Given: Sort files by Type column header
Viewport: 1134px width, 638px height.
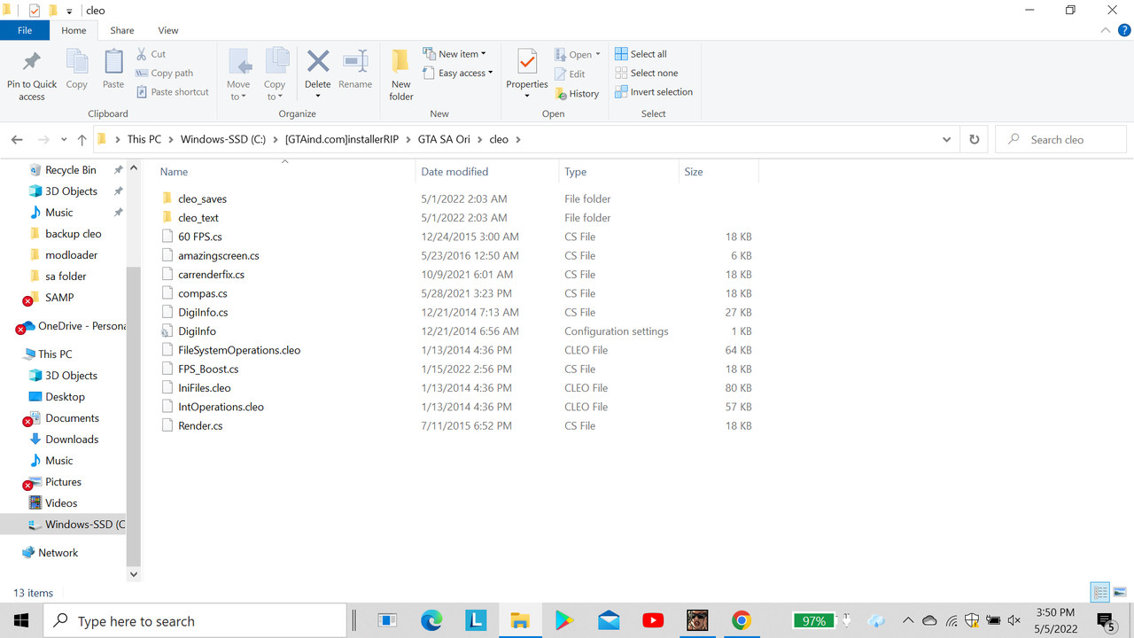Looking at the screenshot, I should click(618, 172).
